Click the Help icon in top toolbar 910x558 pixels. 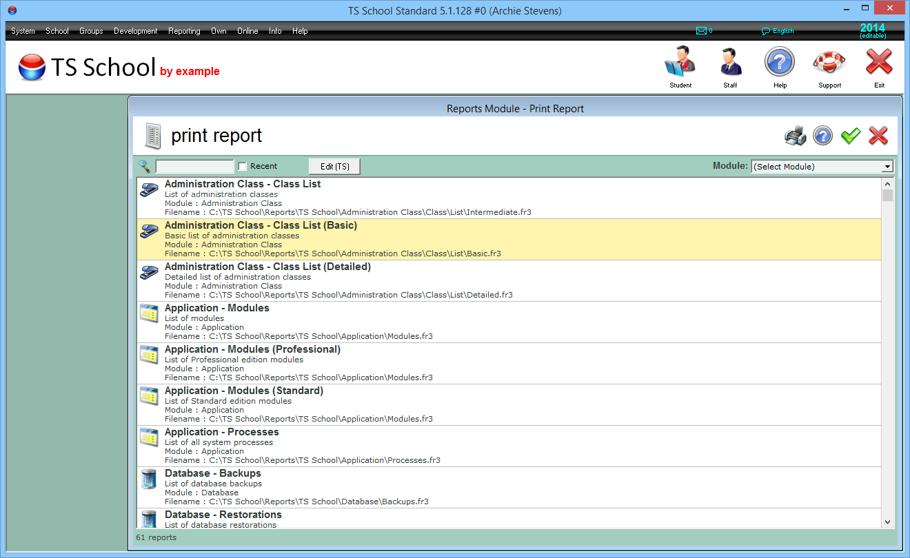[780, 62]
